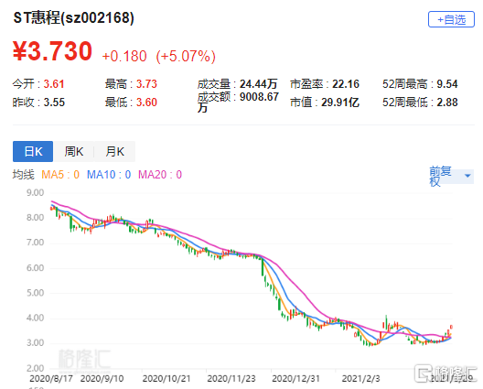
Task: Click the 2020/8/17 date axis marker
Action: click(51, 379)
